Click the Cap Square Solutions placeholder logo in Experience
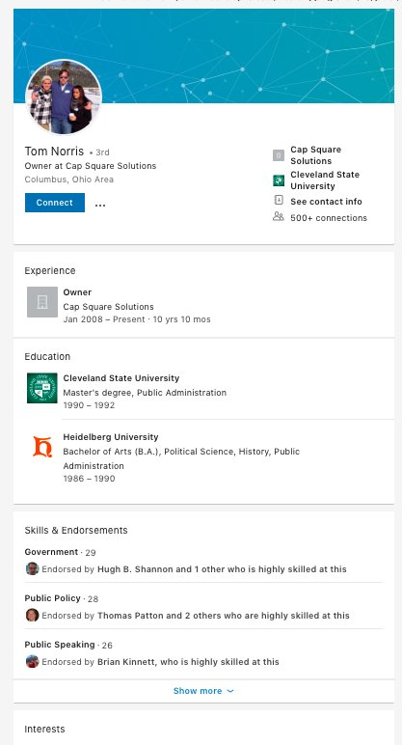Image resolution: width=402 pixels, height=745 pixels. [42, 302]
